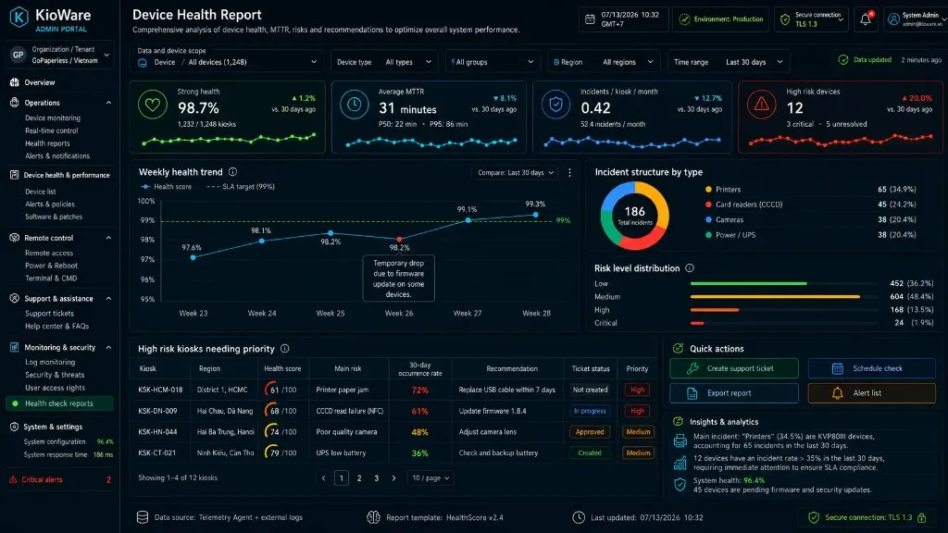Open the Device scope All devices dropdown

228,62
